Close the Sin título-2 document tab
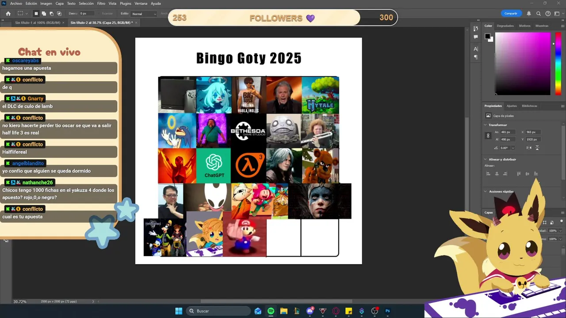 click(x=136, y=23)
